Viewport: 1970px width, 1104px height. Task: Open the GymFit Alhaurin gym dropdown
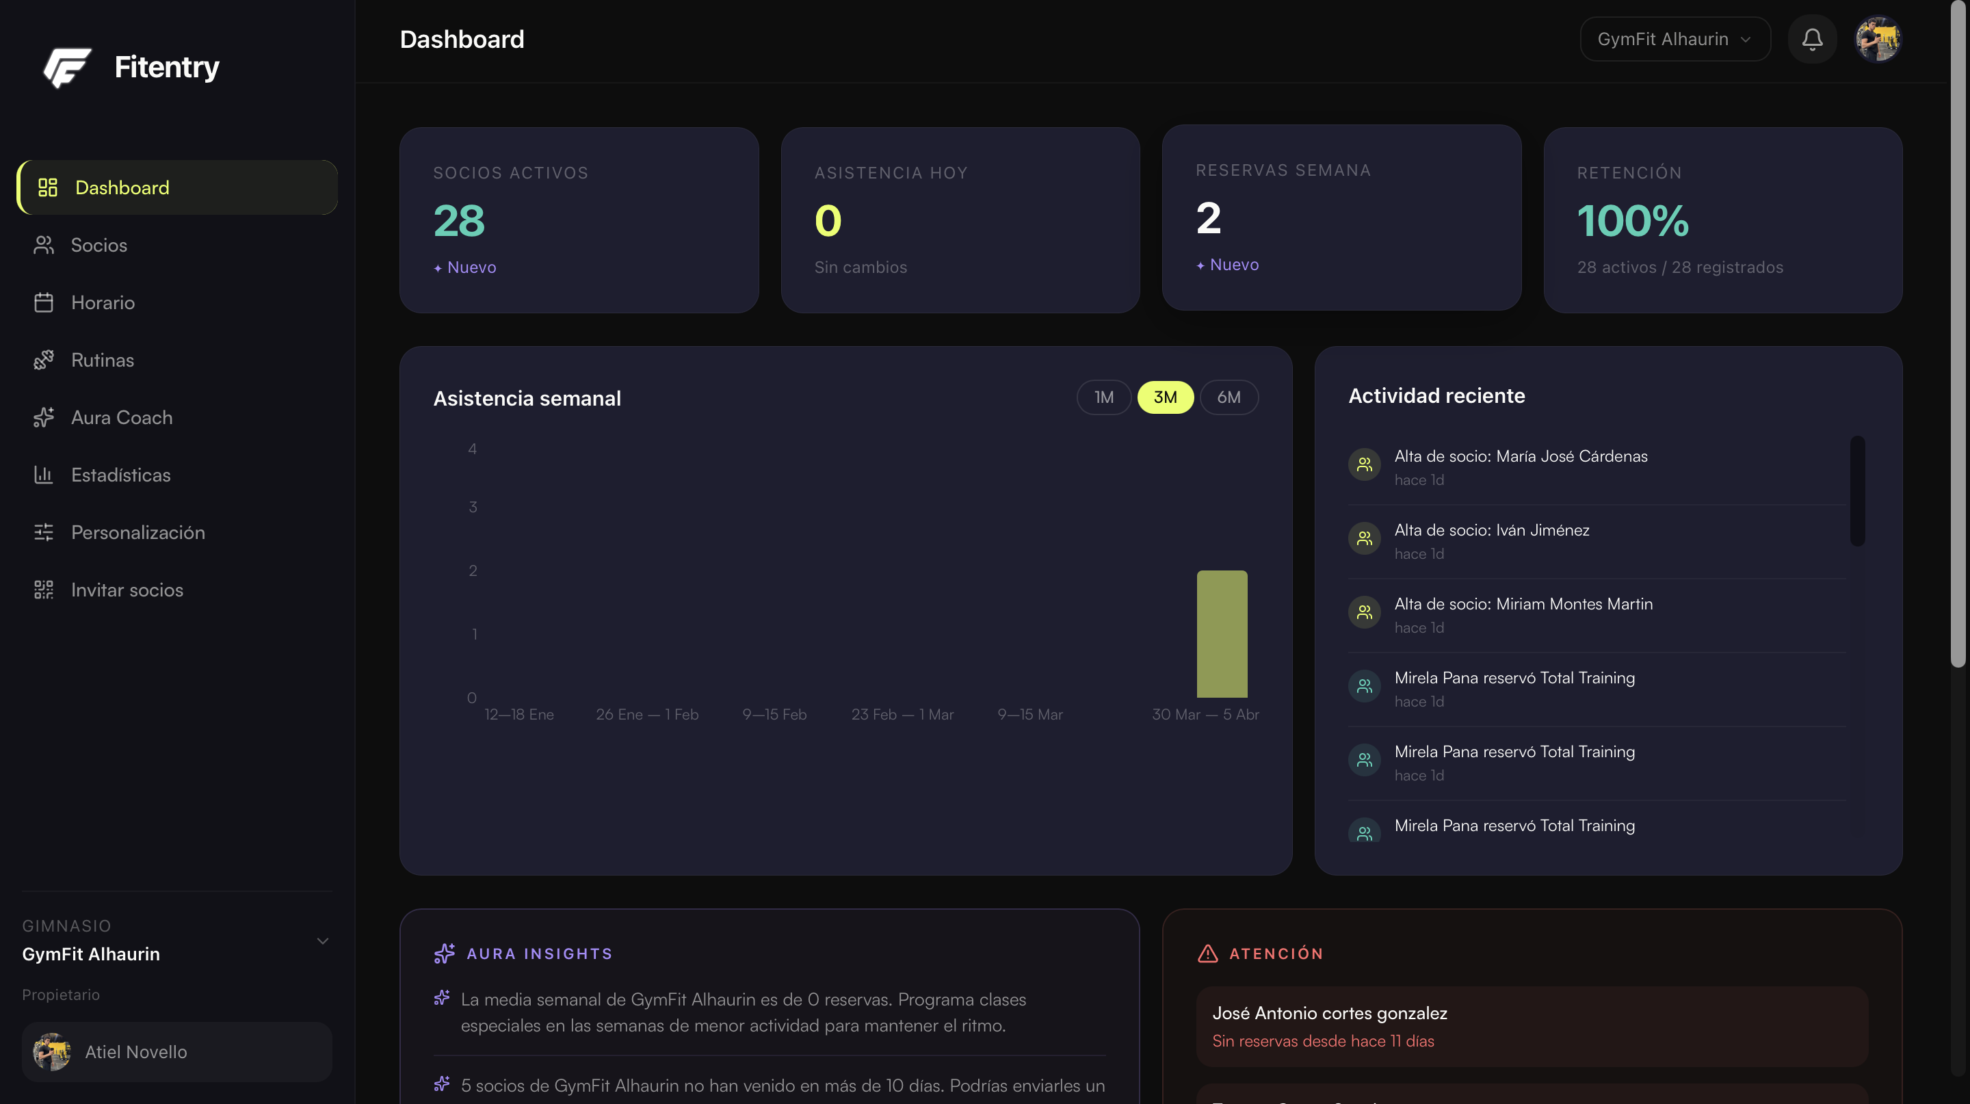[1674, 38]
